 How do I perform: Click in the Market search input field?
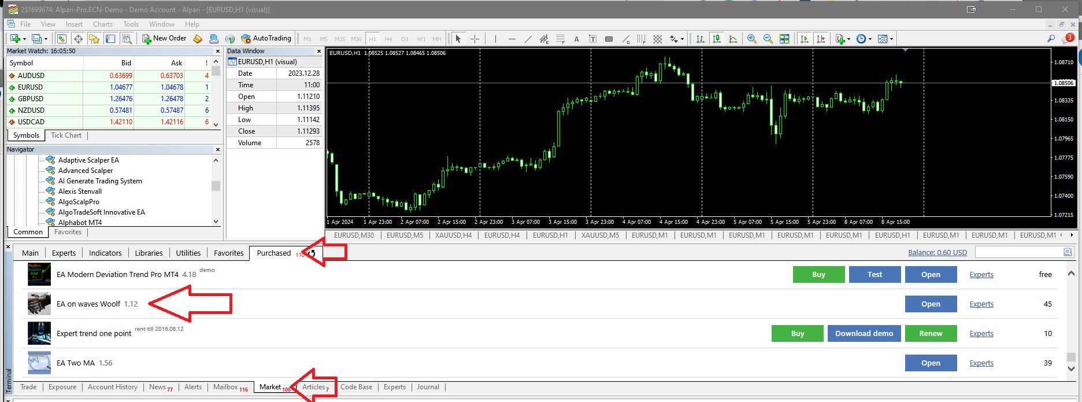coord(1019,252)
